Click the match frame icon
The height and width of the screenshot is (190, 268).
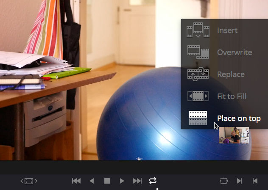pyautogui.click(x=223, y=181)
